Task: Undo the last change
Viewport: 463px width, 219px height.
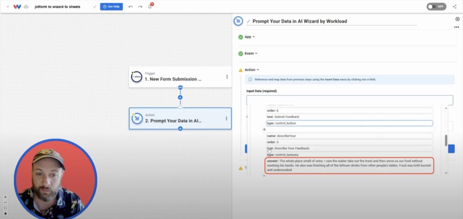Action: [x=131, y=6]
